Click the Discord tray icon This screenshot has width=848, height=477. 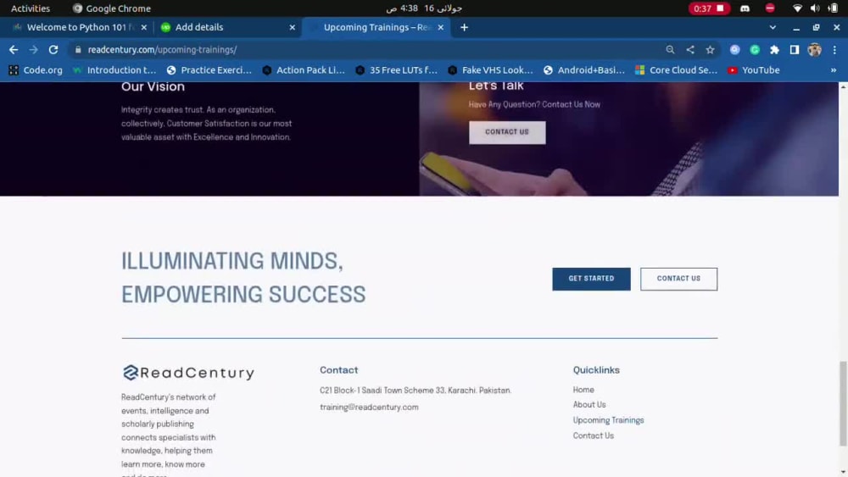pyautogui.click(x=745, y=8)
